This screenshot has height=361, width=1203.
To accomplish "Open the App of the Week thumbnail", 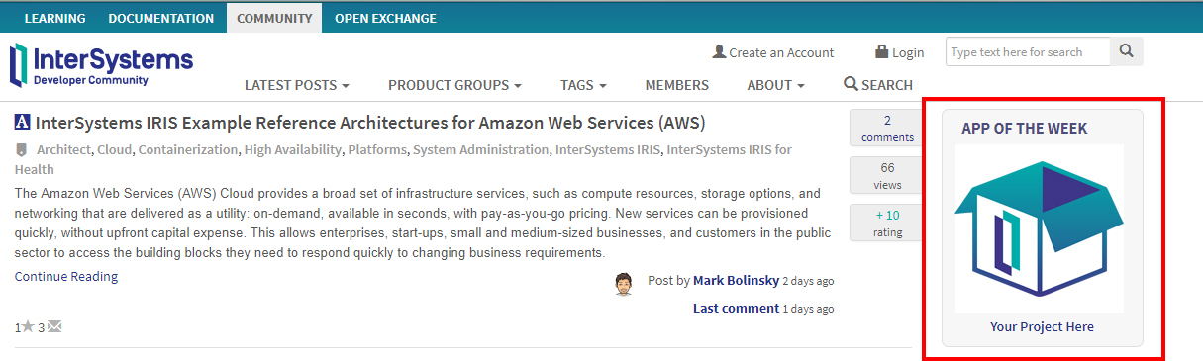I will [x=1040, y=228].
